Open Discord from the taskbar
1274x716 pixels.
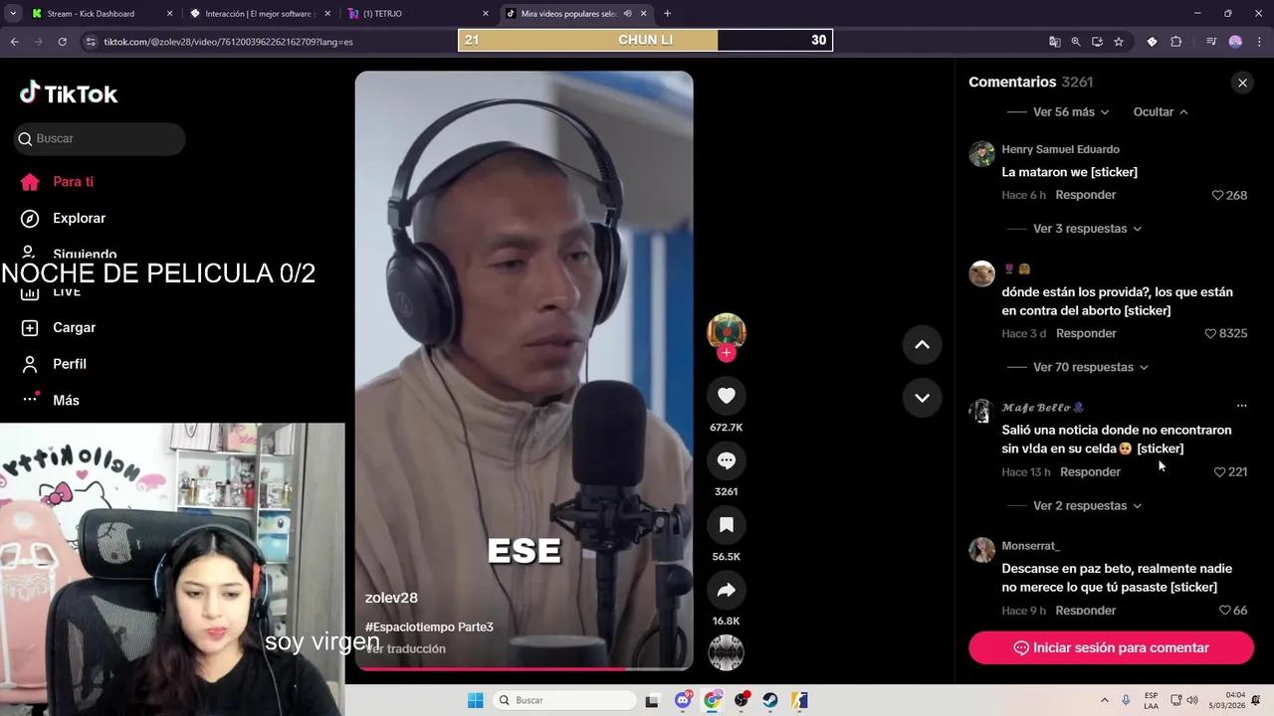(x=683, y=700)
